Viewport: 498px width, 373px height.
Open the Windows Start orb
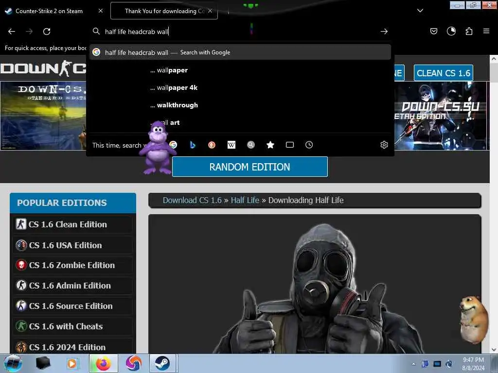[13, 363]
